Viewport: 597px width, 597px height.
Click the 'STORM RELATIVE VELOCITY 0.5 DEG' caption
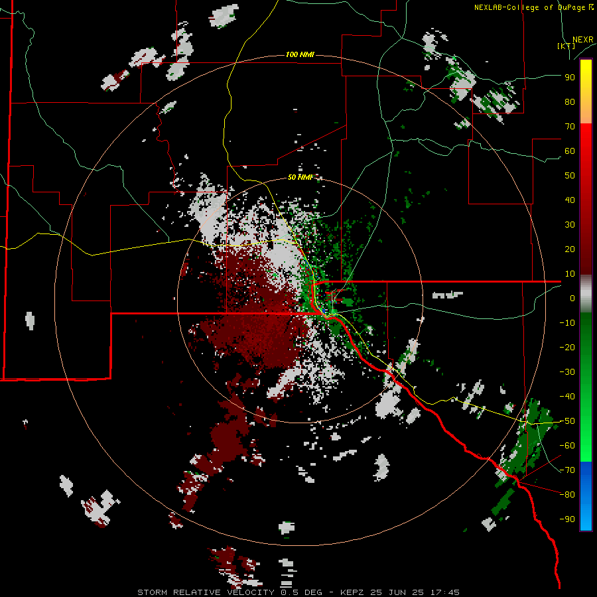coord(230,592)
